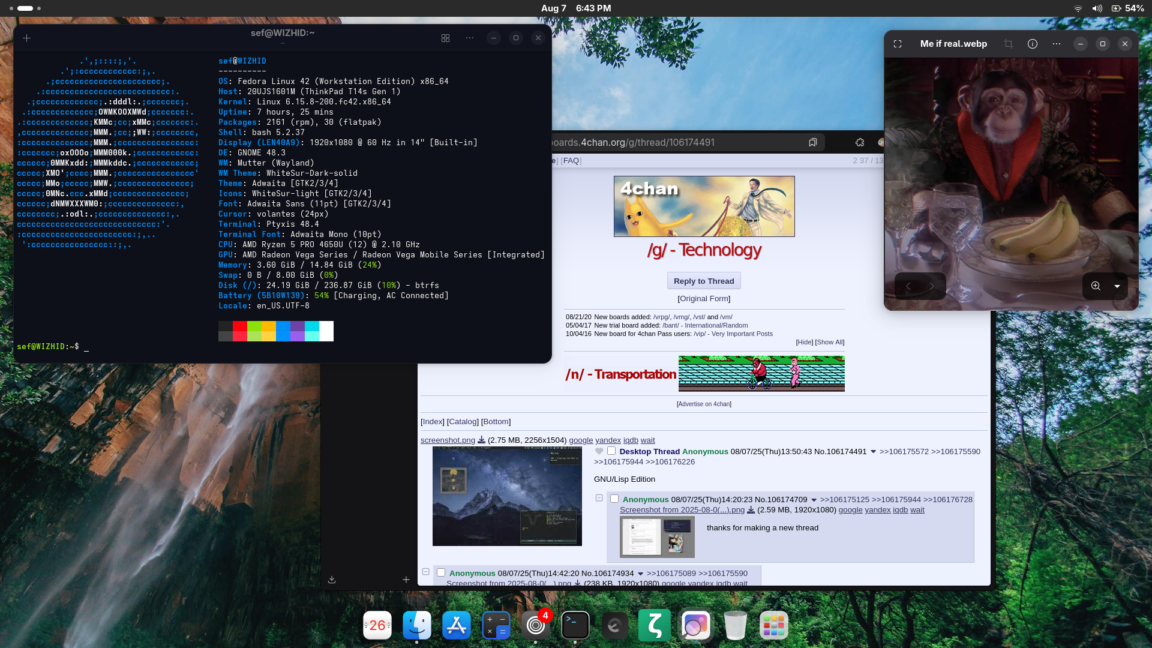Click the /n/ Transportation banner ad

pos(704,374)
